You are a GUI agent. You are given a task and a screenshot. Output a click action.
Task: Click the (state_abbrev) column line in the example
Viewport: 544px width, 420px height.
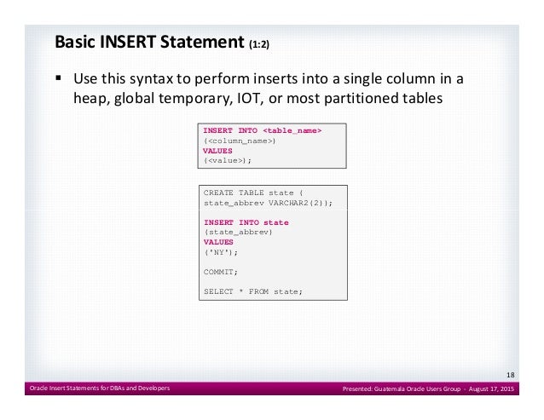pyautogui.click(x=239, y=232)
